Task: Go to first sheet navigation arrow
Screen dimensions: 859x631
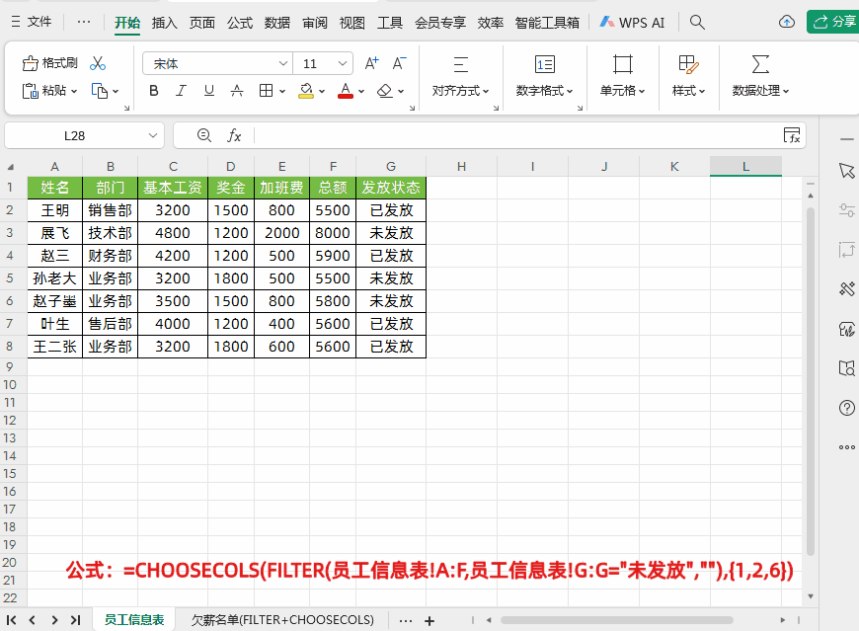Action: [x=11, y=620]
